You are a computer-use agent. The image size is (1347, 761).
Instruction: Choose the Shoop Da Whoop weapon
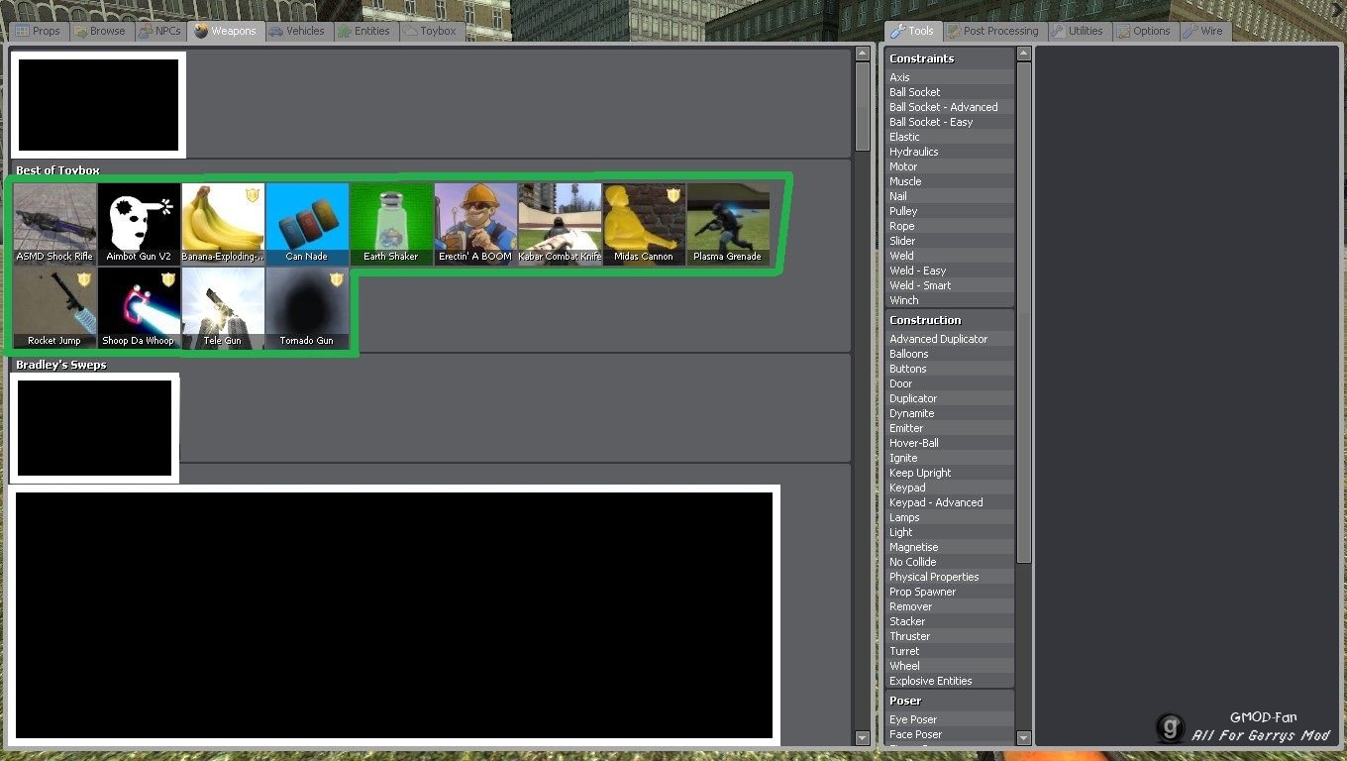click(x=140, y=308)
